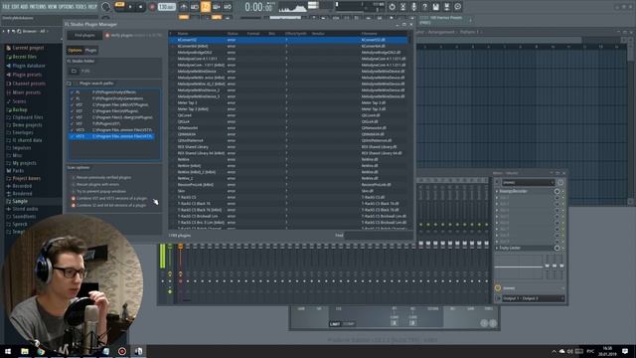Open the TOOLS menu
The height and width of the screenshot is (358, 636).
(x=81, y=7)
